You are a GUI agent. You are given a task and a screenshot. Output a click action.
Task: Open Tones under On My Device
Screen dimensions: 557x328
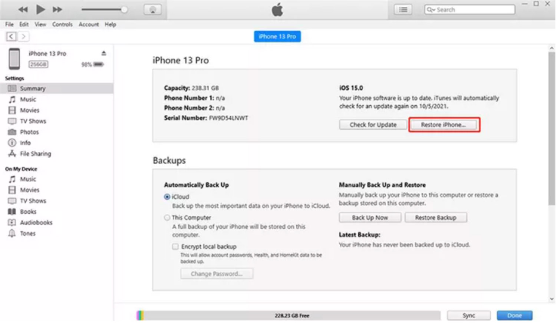click(x=27, y=233)
